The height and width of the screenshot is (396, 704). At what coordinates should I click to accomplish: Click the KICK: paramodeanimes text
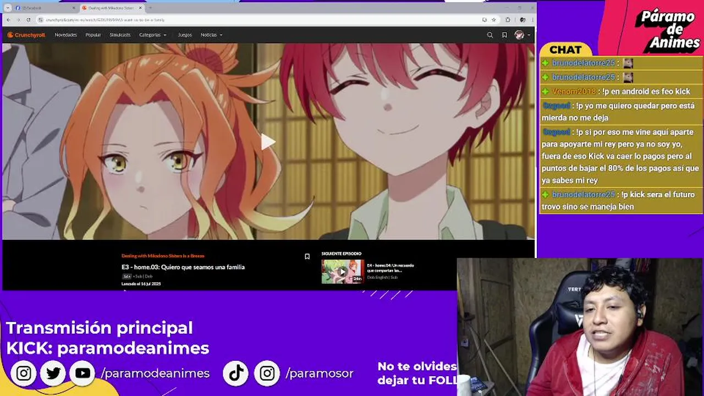(x=108, y=348)
